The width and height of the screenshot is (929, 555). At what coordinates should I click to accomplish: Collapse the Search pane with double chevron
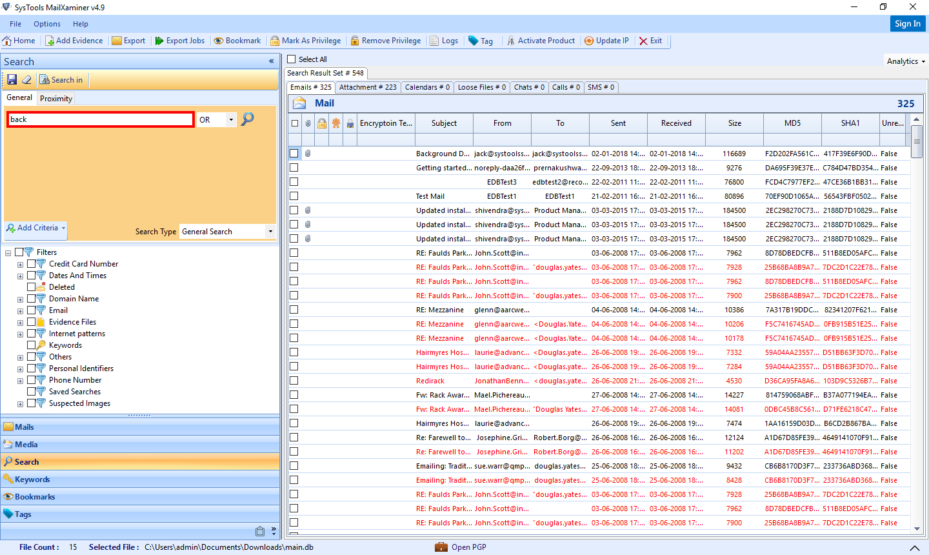click(x=272, y=61)
